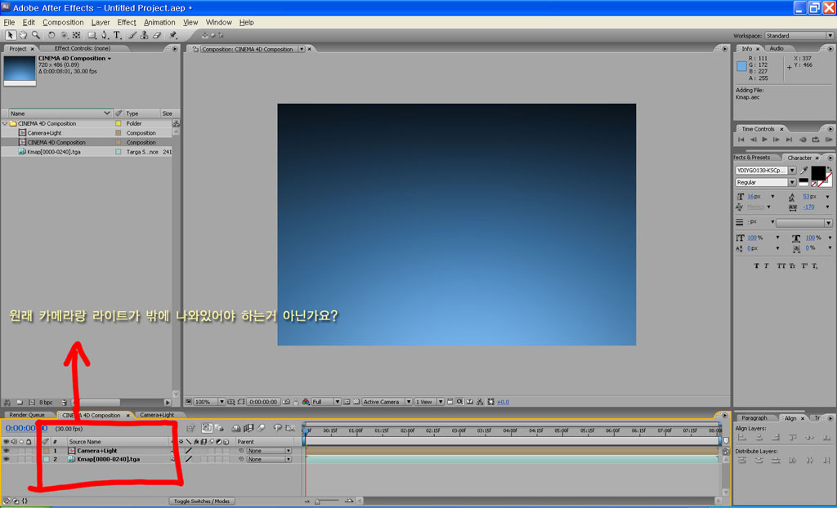Screen dimensions: 837x508
Task: Open the 100% magnification dropdown
Action: tap(209, 402)
